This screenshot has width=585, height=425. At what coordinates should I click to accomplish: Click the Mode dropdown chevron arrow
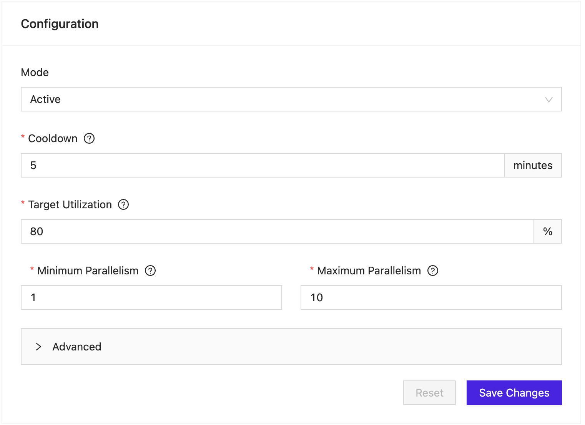point(549,100)
